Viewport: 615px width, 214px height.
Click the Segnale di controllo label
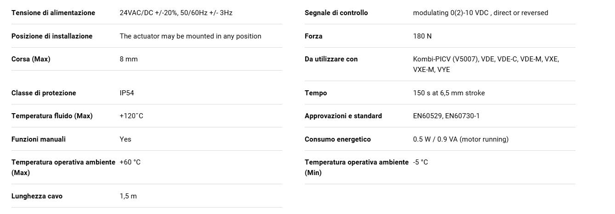[336, 13]
